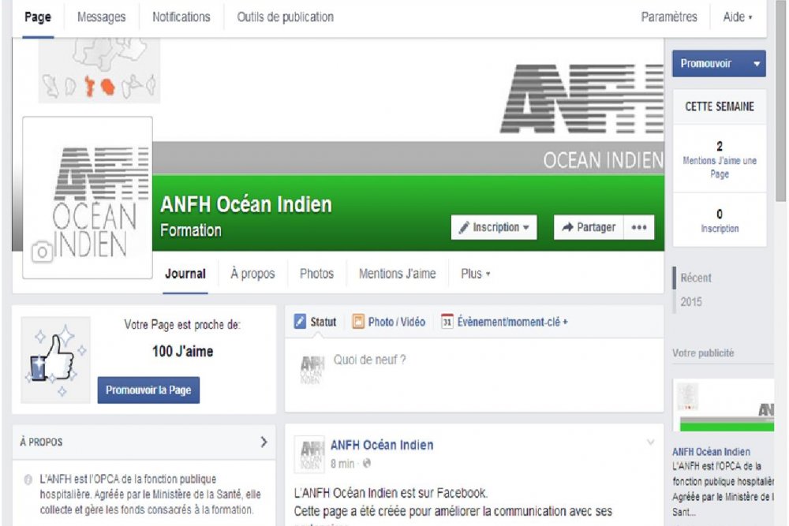
Task: Click the ANFH avatar beside the post
Action: [309, 454]
